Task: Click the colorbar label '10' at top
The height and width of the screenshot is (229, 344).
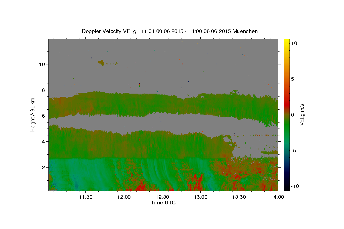Action: click(294, 43)
